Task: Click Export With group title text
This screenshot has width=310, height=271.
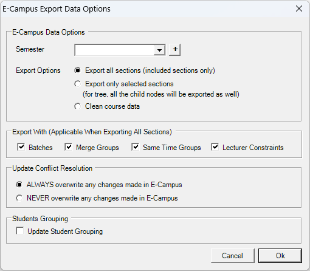Action: tap(92, 132)
